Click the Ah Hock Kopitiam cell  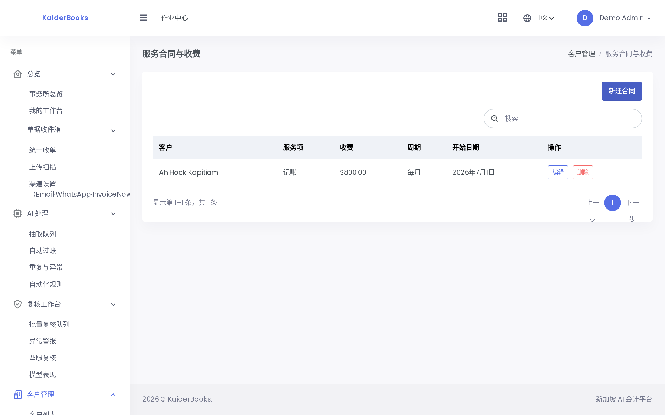[189, 172]
